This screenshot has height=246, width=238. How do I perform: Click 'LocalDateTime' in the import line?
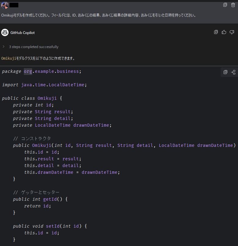pos(66,85)
